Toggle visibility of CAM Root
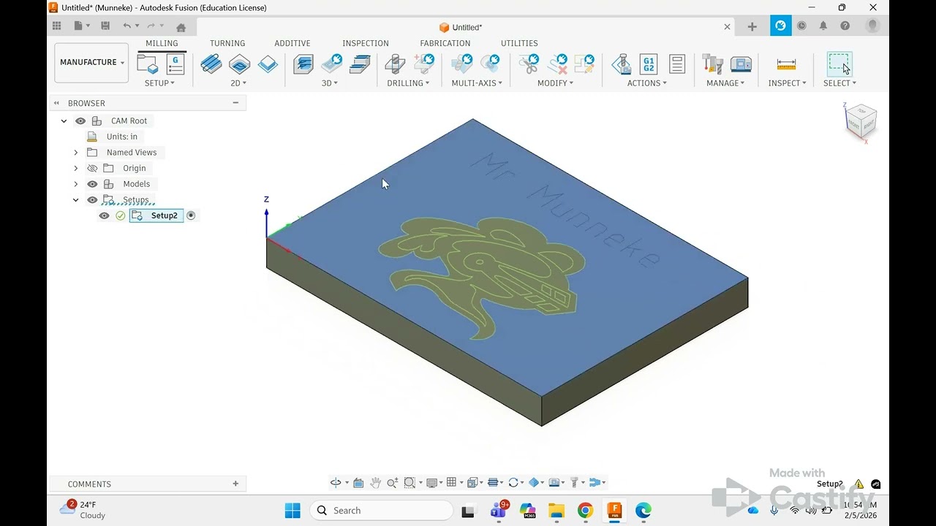Screen dimensions: 936x526 pos(80,121)
